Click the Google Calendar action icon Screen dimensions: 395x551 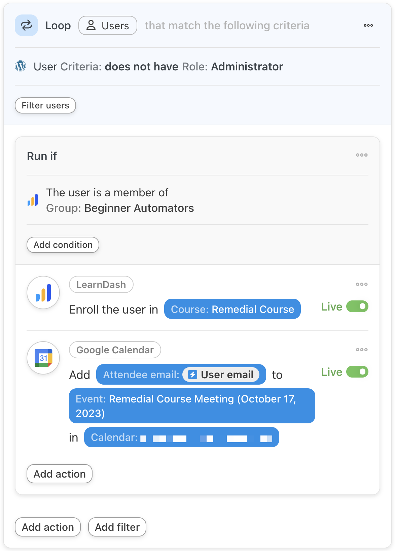click(43, 358)
